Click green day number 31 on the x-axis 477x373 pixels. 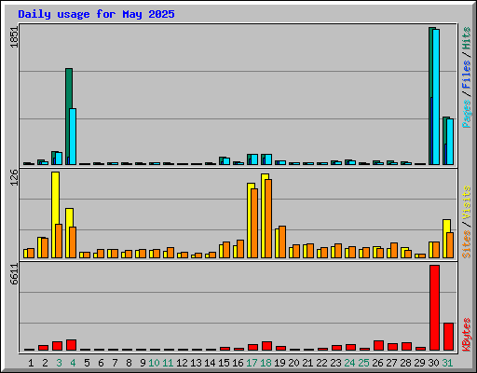pyautogui.click(x=447, y=363)
